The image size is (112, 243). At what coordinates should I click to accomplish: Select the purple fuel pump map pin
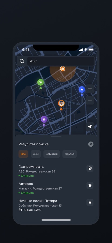click(x=44, y=120)
